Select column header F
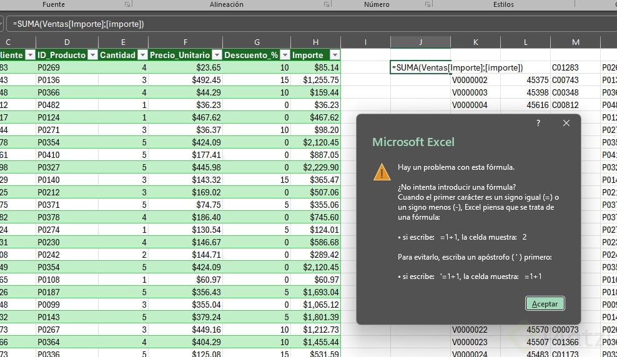This screenshot has height=357, width=617. (x=185, y=42)
